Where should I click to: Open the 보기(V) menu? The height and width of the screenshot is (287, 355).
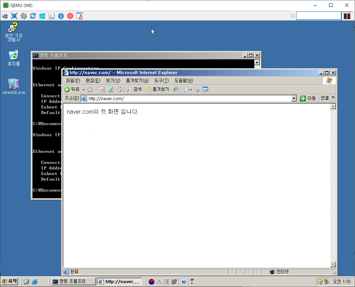click(x=113, y=81)
